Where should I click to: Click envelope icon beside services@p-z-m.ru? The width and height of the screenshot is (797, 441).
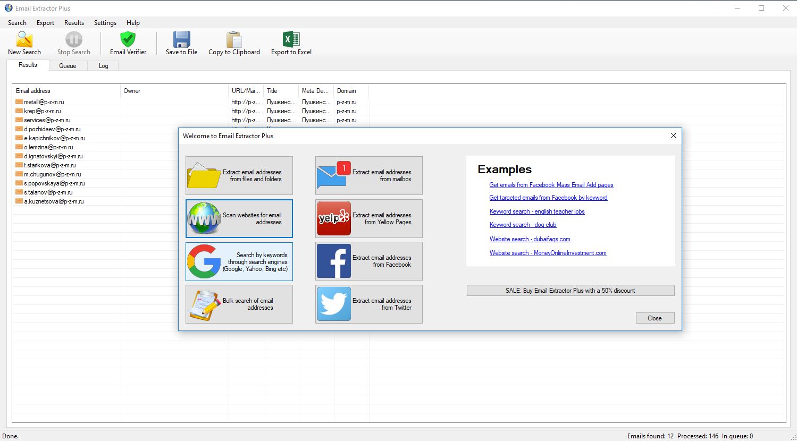pyautogui.click(x=19, y=120)
